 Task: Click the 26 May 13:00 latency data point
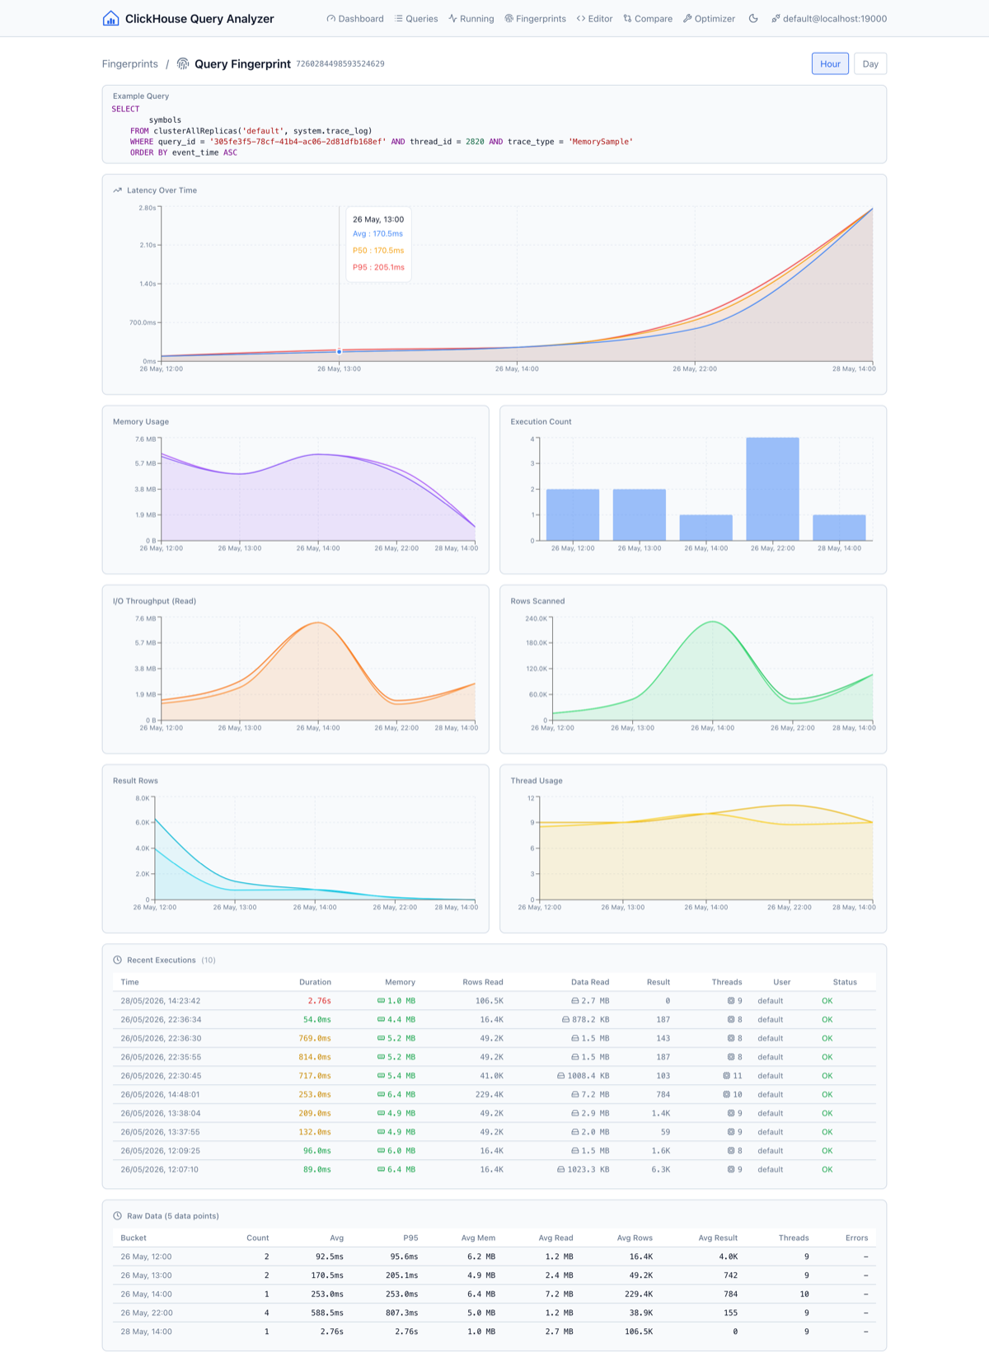tap(340, 352)
